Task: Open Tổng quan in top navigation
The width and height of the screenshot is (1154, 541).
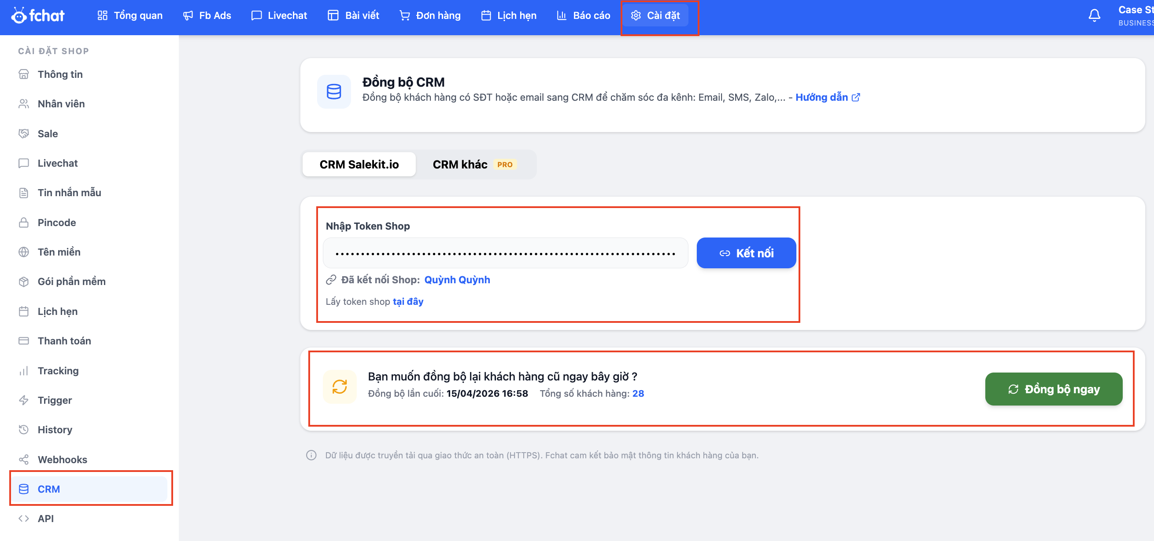Action: (x=130, y=16)
